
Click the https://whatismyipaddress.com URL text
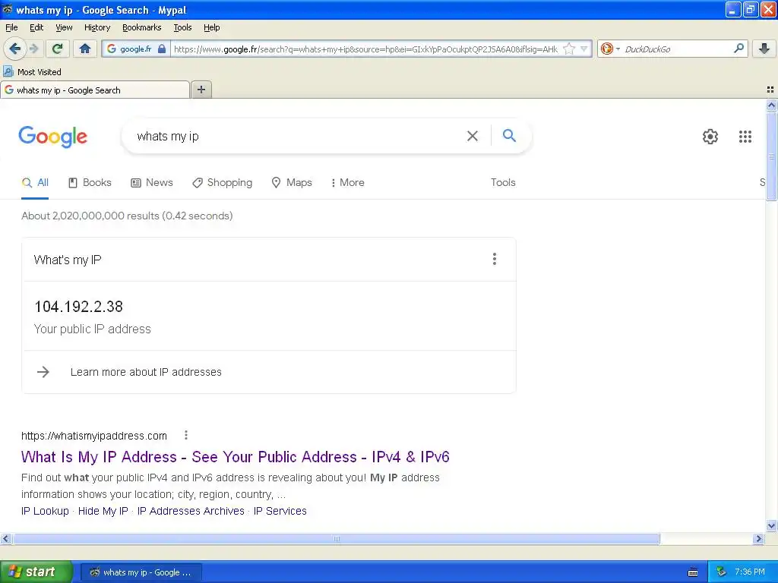pyautogui.click(x=93, y=436)
